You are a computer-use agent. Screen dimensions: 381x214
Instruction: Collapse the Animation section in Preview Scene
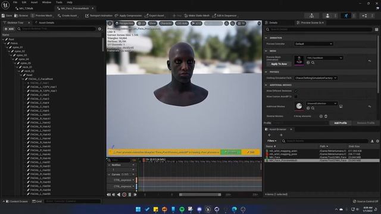[x=266, y=38]
